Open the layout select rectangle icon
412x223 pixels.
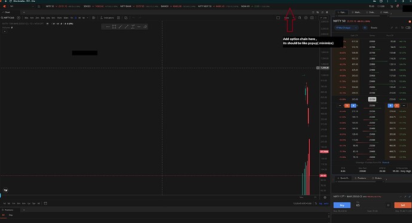click(x=278, y=18)
